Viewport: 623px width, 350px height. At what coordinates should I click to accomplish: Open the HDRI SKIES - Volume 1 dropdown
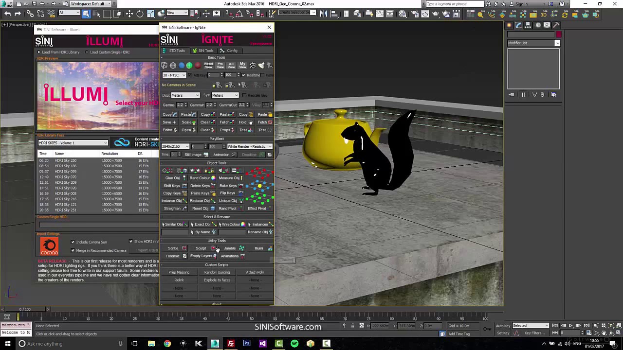pyautogui.click(x=73, y=143)
